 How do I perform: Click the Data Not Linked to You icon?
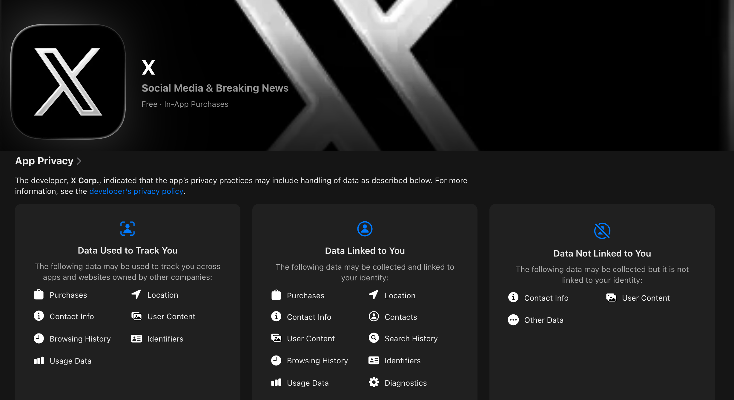(602, 231)
